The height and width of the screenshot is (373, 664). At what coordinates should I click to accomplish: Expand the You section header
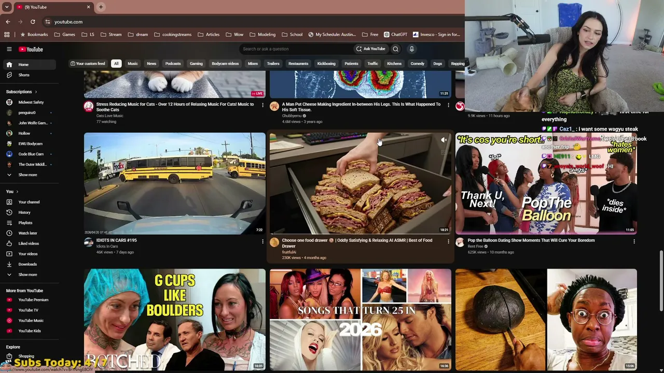coord(12,192)
